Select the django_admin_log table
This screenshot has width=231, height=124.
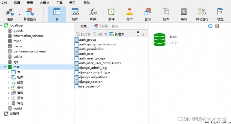point(93,68)
